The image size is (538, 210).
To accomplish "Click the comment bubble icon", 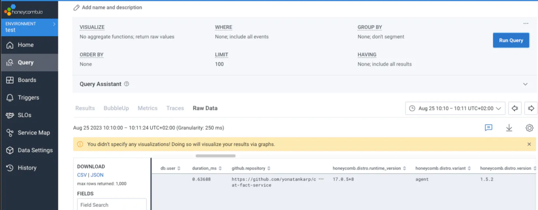I will tap(488, 128).
